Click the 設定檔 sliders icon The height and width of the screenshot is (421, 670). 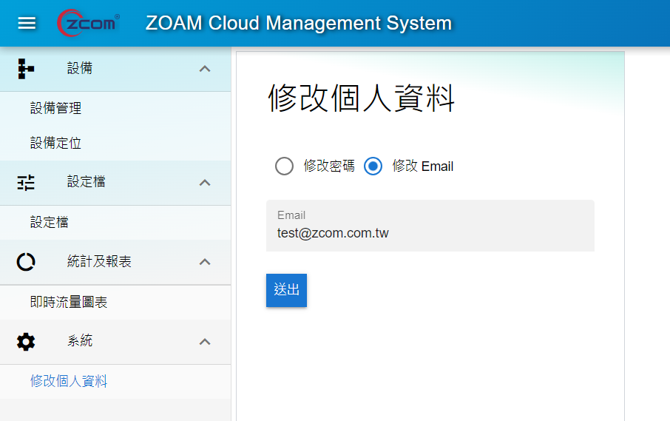coord(26,183)
